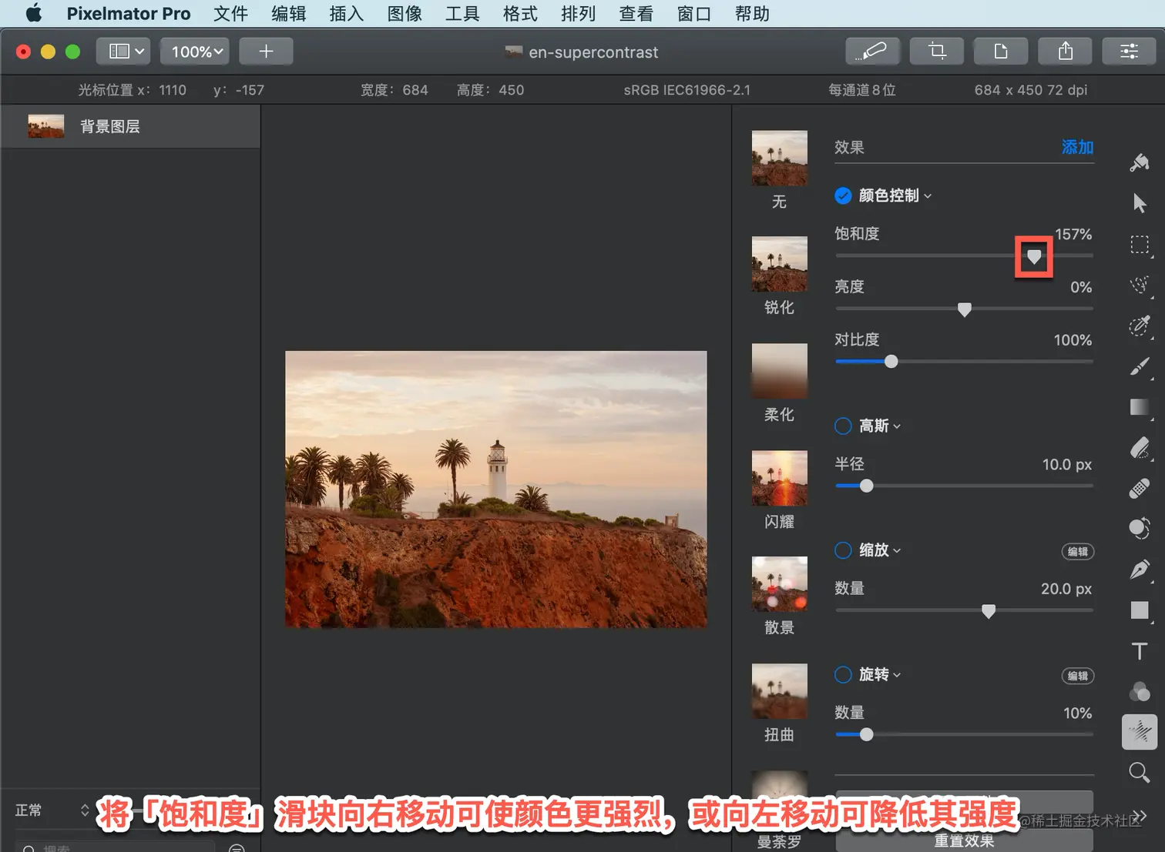This screenshot has height=852, width=1165.
Task: Select the Style paint-bucket tool
Action: (1140, 162)
